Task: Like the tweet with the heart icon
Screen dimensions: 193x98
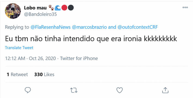Action: (x=120, y=90)
